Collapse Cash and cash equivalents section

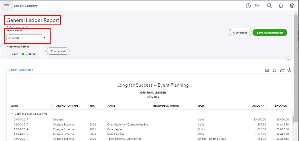(x=13, y=114)
